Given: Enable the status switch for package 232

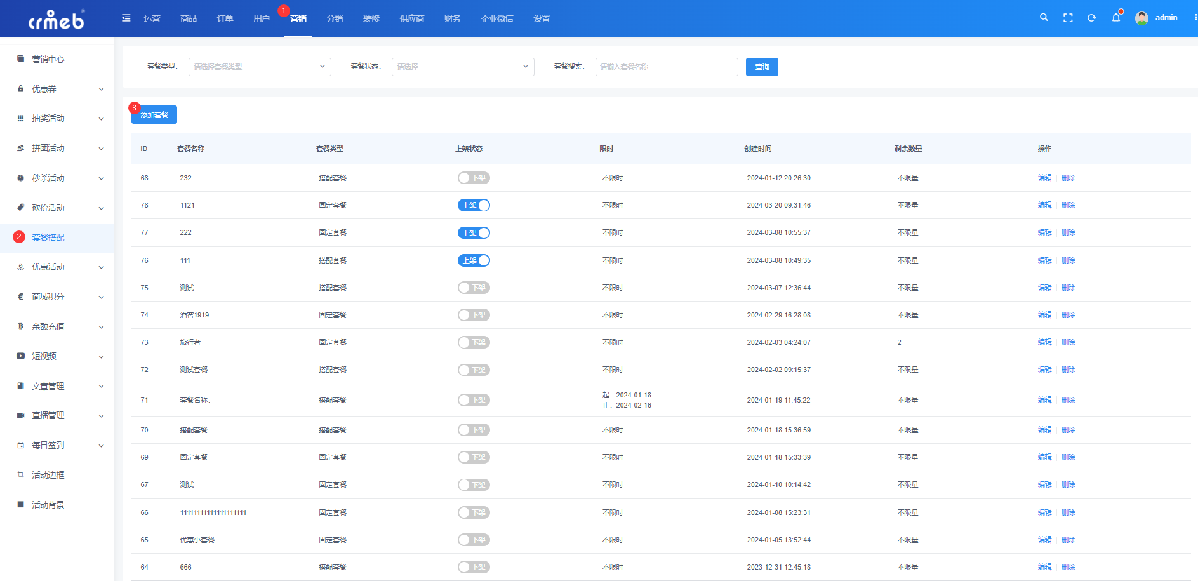Looking at the screenshot, I should click(474, 178).
